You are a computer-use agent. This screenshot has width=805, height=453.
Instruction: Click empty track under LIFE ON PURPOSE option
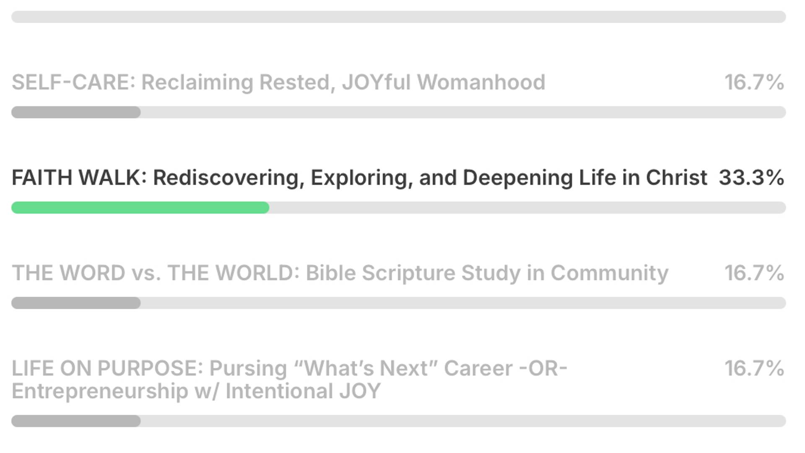461,421
